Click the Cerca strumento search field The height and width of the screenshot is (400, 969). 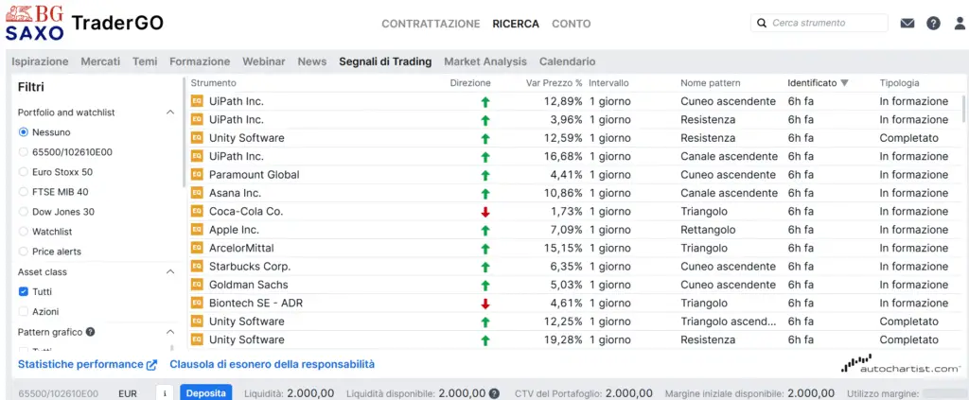[x=819, y=23]
